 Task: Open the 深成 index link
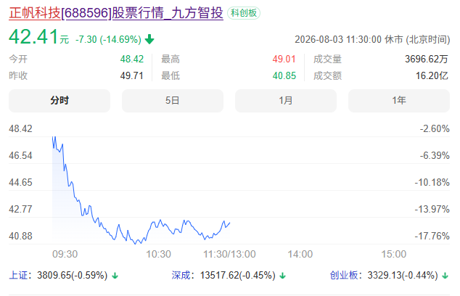click(181, 276)
